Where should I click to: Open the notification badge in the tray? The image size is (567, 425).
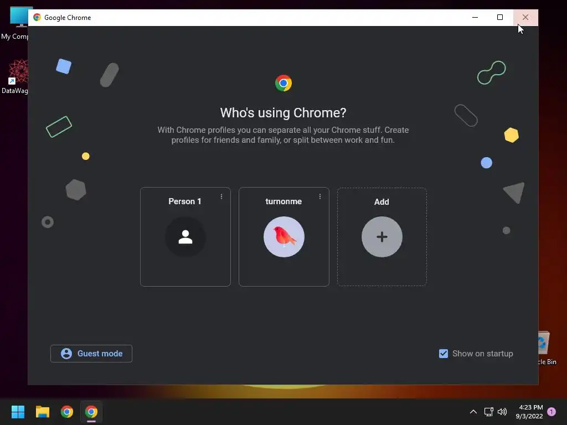point(551,412)
